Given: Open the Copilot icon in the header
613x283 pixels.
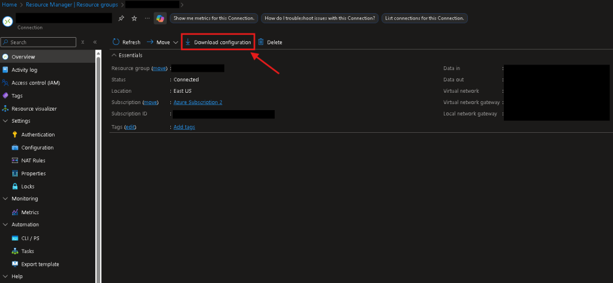Looking at the screenshot, I should coord(160,18).
